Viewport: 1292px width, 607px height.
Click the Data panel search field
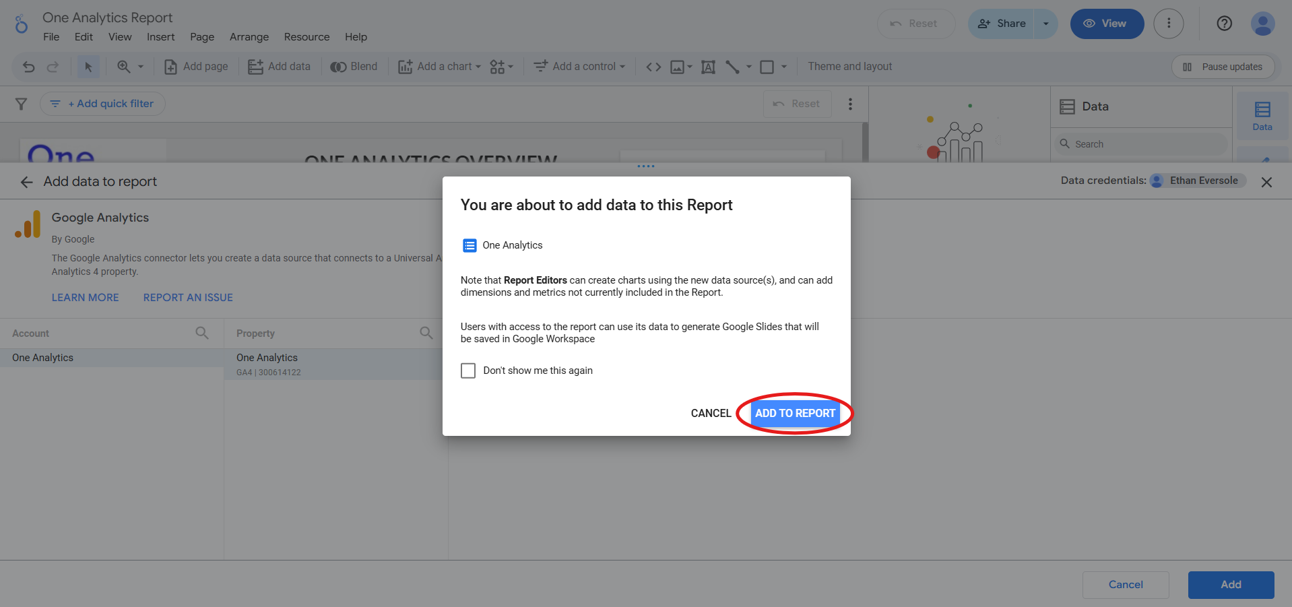[x=1140, y=144]
